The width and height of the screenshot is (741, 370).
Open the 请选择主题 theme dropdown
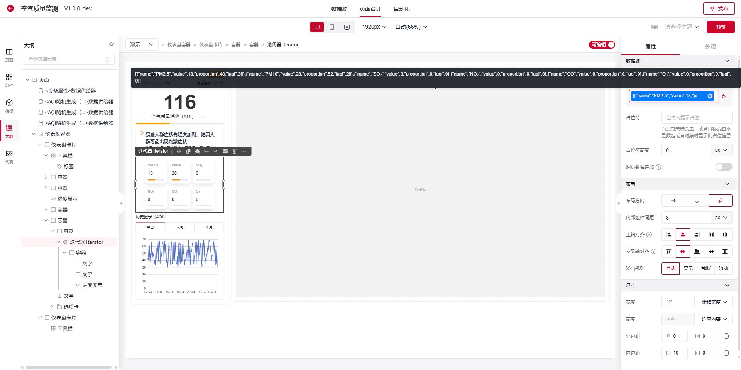[681, 27]
